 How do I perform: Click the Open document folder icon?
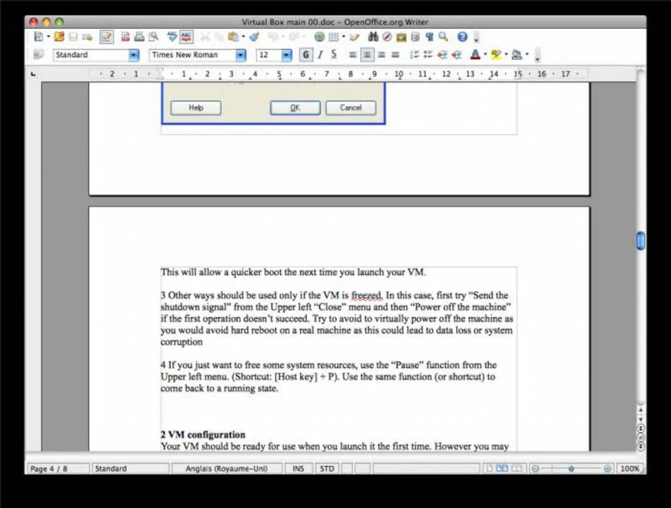pos(59,37)
